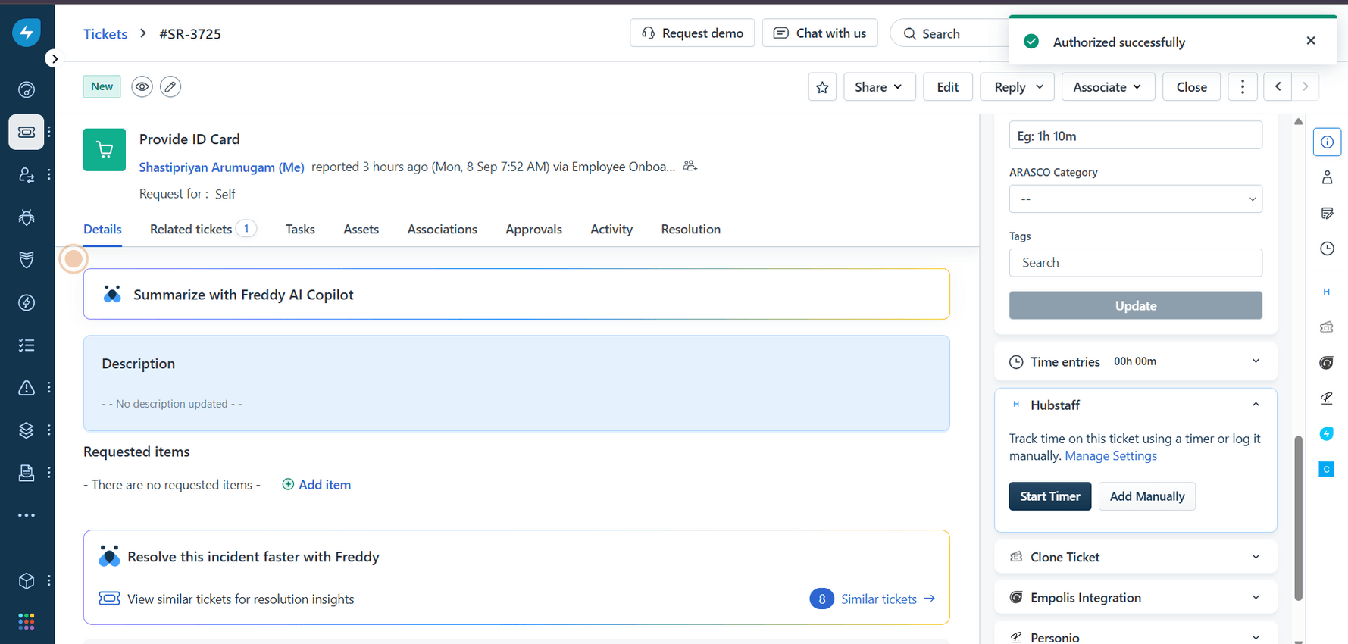1348x644 pixels.
Task: Open requester Shastipriyan Arumugam link
Action: coord(221,167)
